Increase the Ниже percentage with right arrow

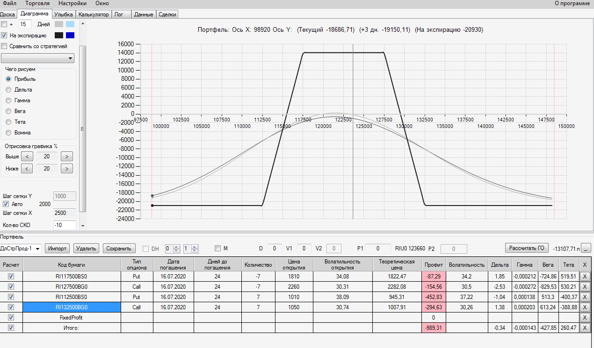coord(66,168)
